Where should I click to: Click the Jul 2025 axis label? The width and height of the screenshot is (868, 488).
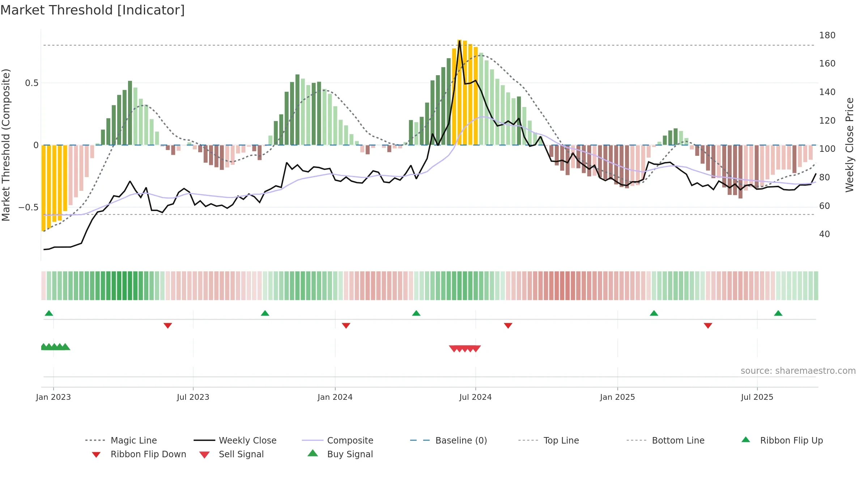point(757,397)
